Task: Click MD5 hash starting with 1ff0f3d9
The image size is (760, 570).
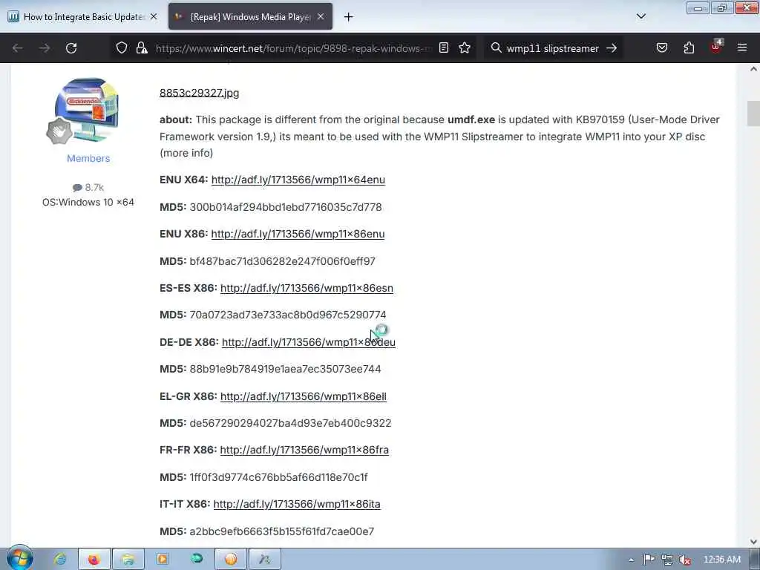Action: point(278,477)
